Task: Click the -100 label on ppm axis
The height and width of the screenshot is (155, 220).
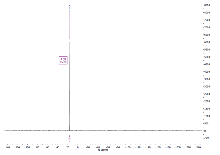Action: 128,148
